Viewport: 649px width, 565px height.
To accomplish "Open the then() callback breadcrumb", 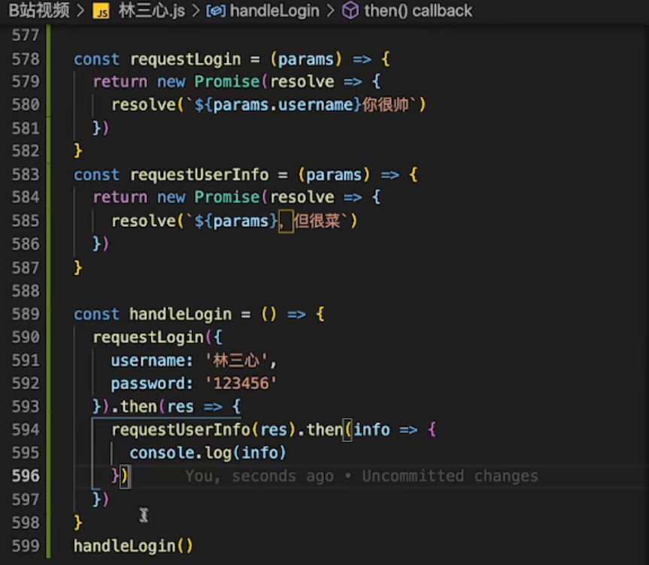I will 418,11.
